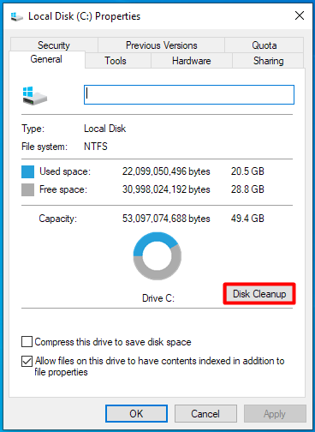Switch to the Previous Versions tab
This screenshot has width=315, height=432.
[x=162, y=45]
